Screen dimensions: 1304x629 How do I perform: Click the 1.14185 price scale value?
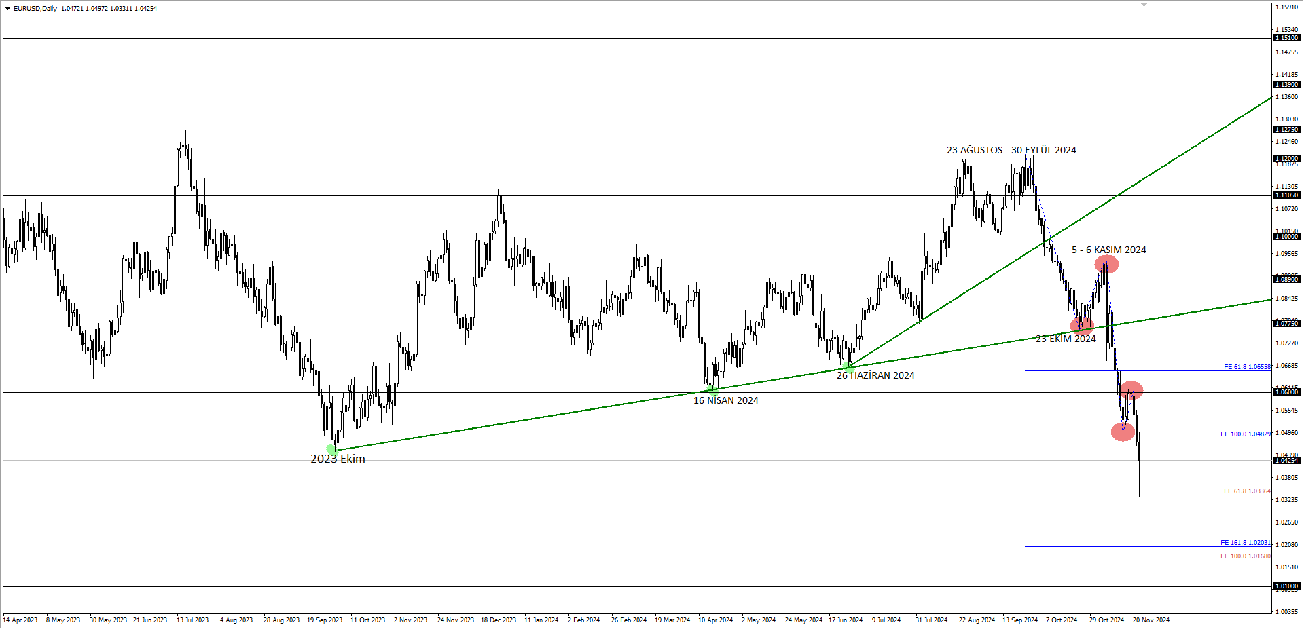1287,75
